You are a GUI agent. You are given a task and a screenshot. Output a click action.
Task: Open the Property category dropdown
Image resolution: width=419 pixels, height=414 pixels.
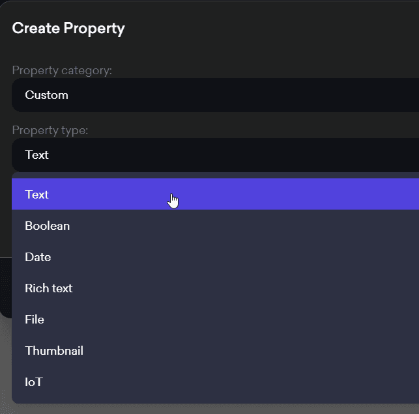(215, 95)
